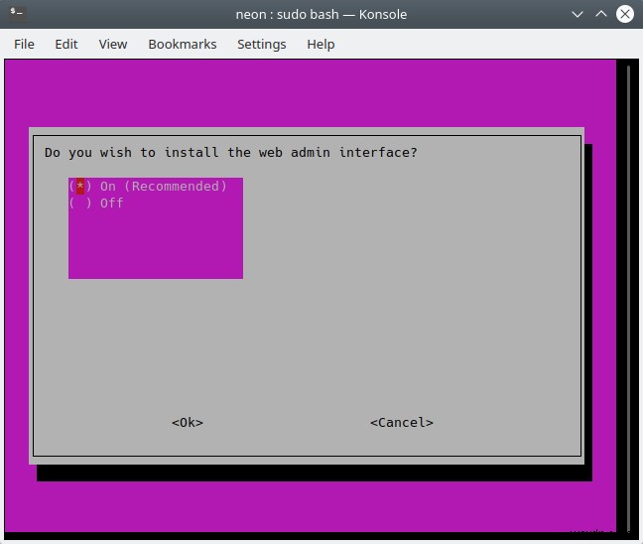Click the <Cancel> button in dialog
Screen dimensions: 643x544
pos(402,423)
